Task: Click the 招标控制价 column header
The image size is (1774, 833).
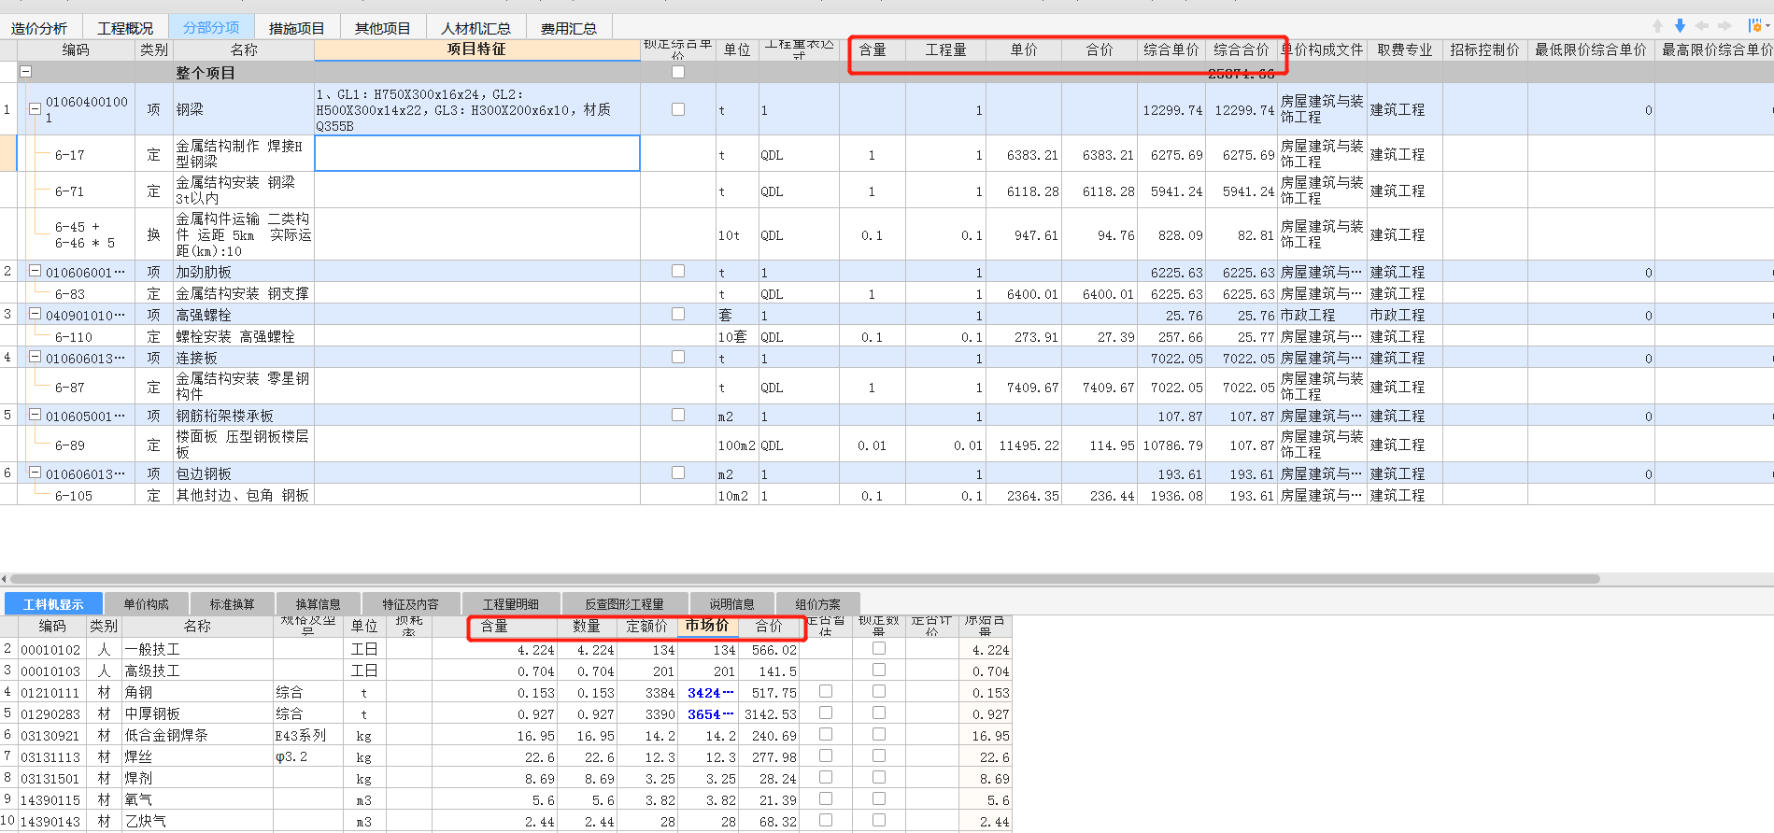Action: (1485, 49)
